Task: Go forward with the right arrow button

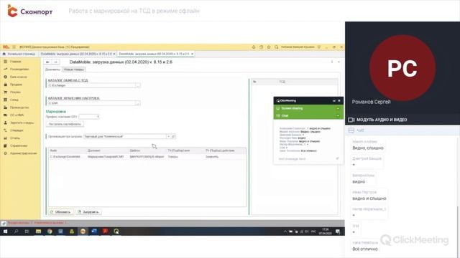Action: coord(55,62)
